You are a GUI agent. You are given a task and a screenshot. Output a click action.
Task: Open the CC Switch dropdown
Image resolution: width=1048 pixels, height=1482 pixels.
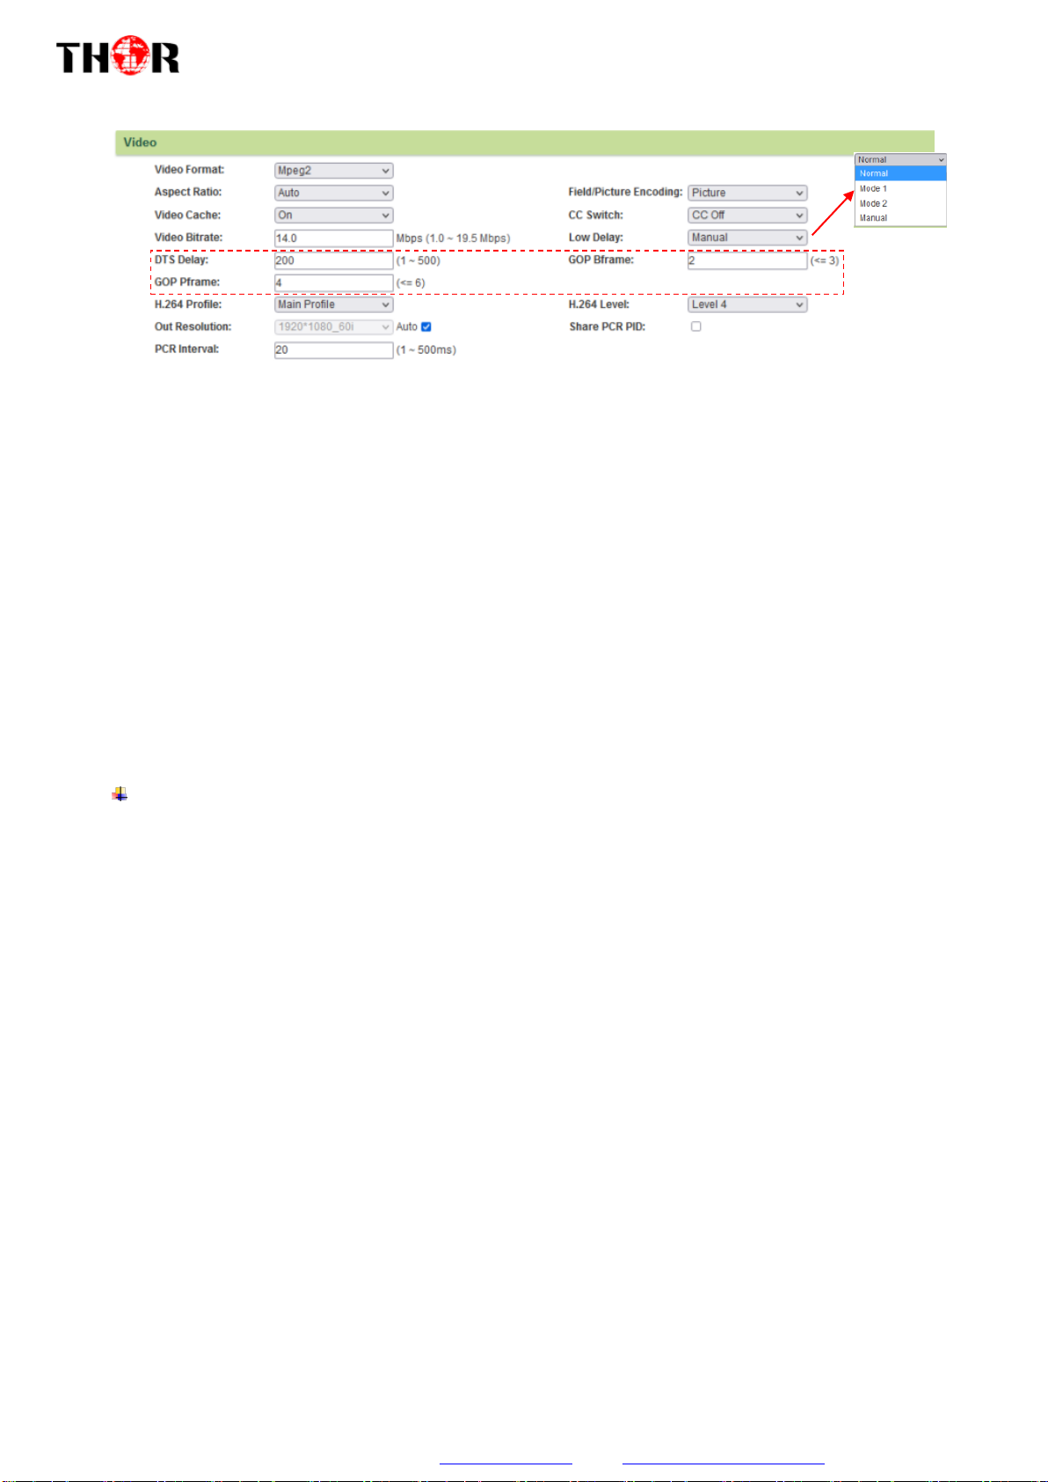(x=747, y=215)
